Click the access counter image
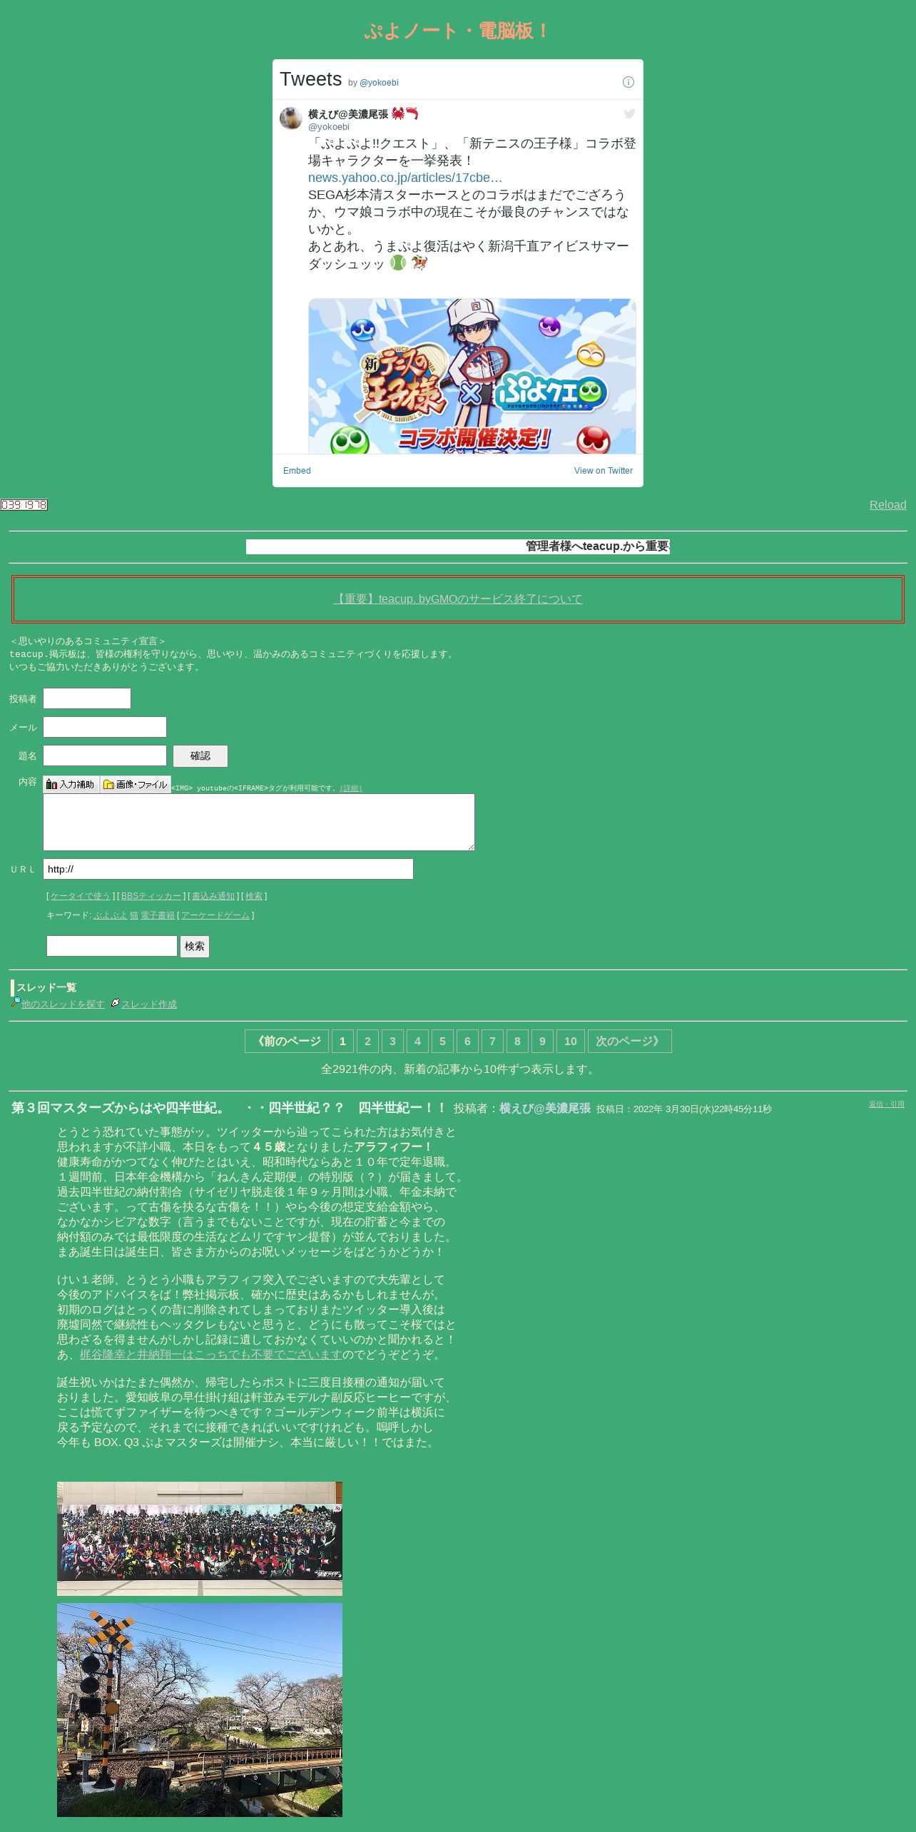Screen dimensions: 916x1832 (x=24, y=505)
